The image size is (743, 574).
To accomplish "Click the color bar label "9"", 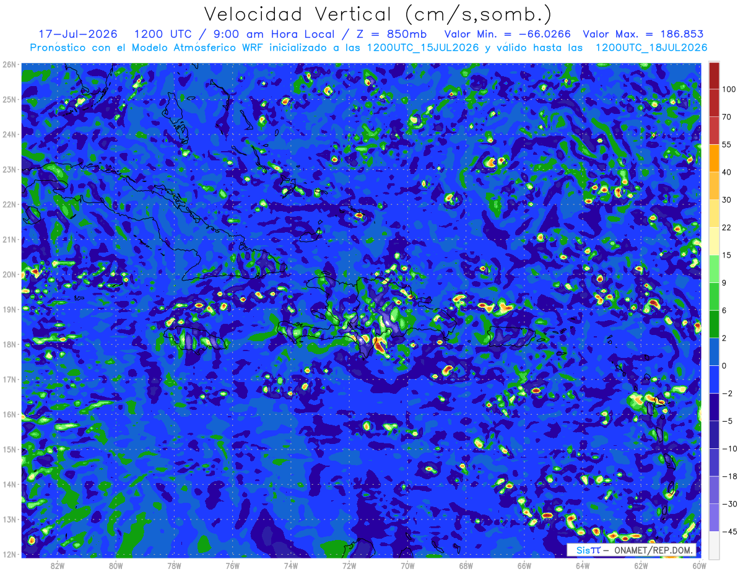I will click(x=724, y=282).
